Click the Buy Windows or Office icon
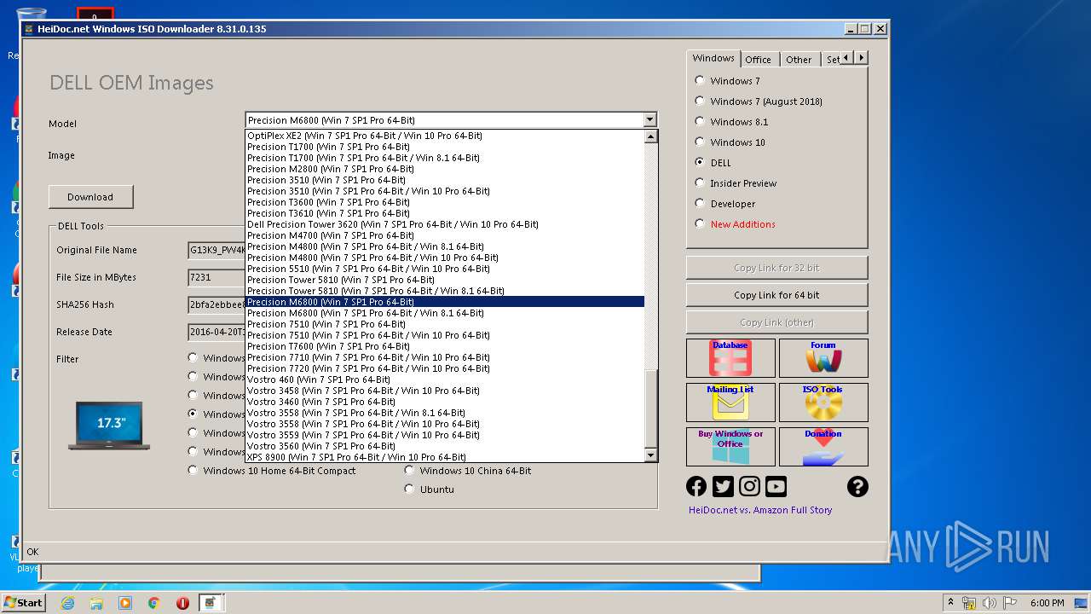 coord(730,447)
